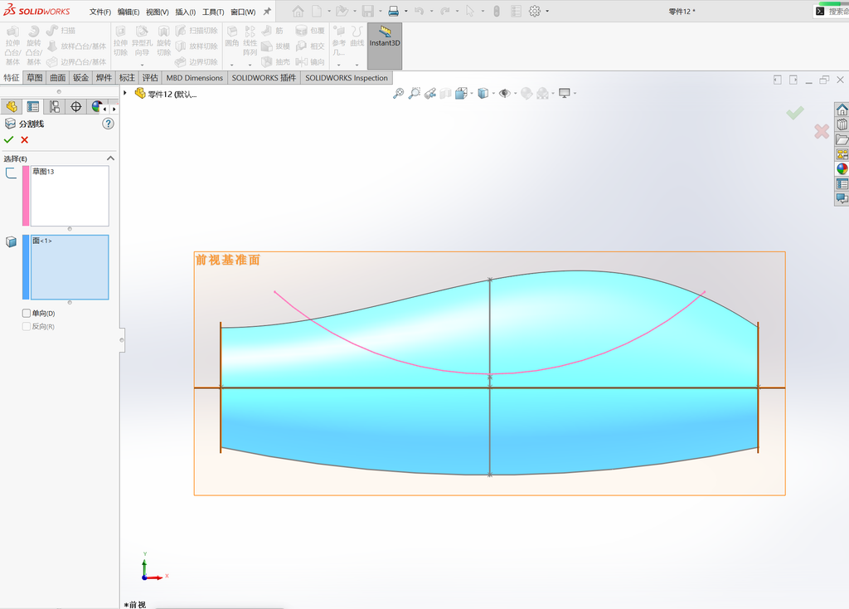The height and width of the screenshot is (609, 849).
Task: Collapse the 选择(E) section chevron
Action: pos(110,158)
